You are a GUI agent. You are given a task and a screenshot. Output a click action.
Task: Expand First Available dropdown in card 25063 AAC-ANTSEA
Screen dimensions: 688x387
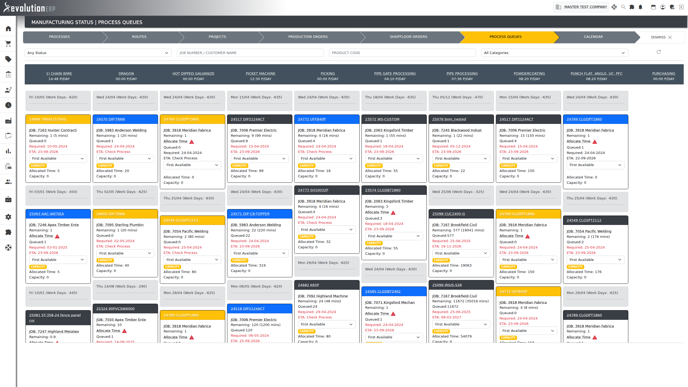pos(58,260)
